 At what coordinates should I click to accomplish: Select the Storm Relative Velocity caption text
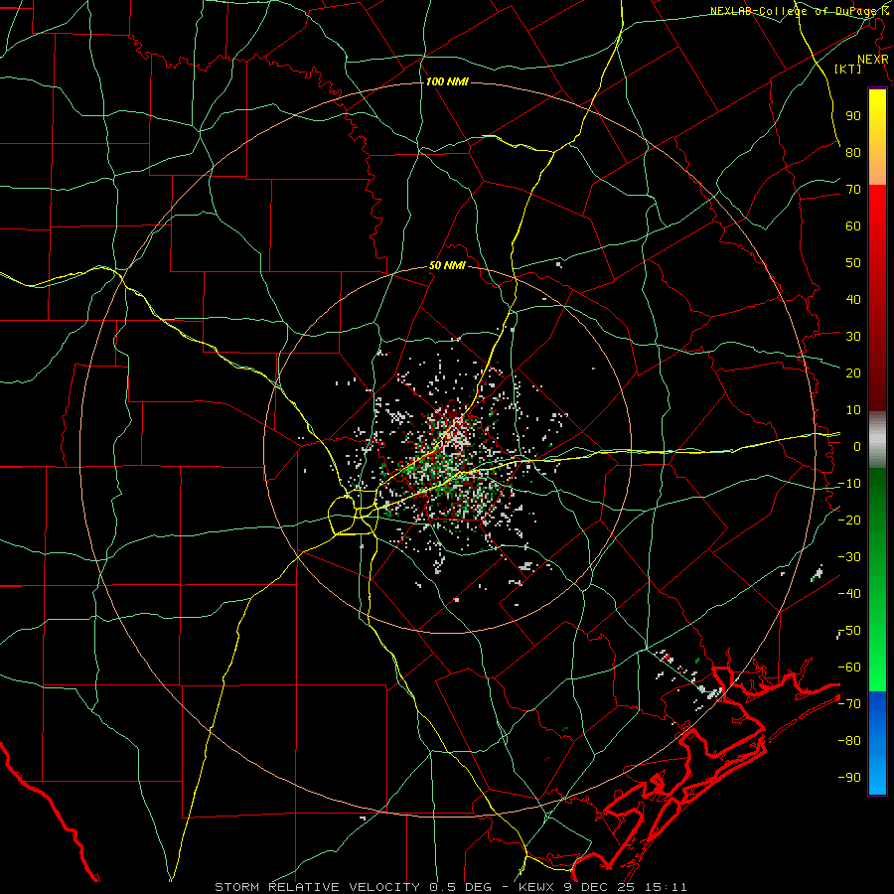coord(451,887)
